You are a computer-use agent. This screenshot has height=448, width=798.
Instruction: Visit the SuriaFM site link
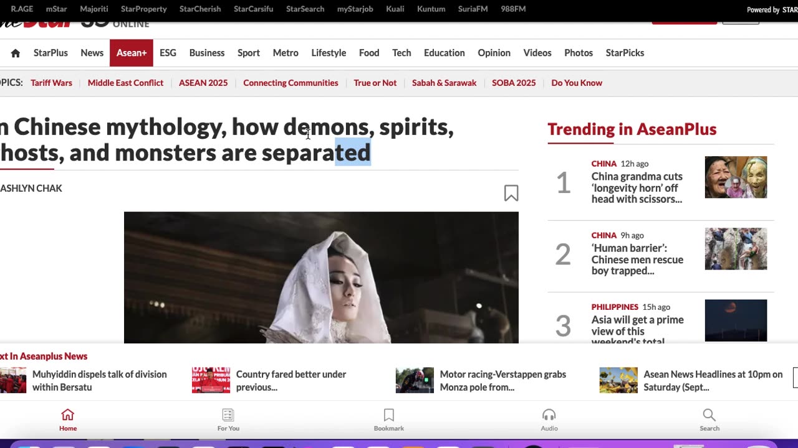pyautogui.click(x=473, y=9)
